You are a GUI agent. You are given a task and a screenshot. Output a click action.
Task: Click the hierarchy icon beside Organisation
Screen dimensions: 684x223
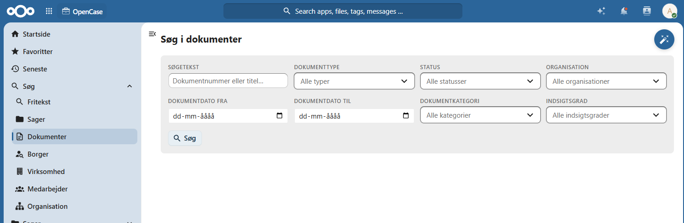(20, 207)
